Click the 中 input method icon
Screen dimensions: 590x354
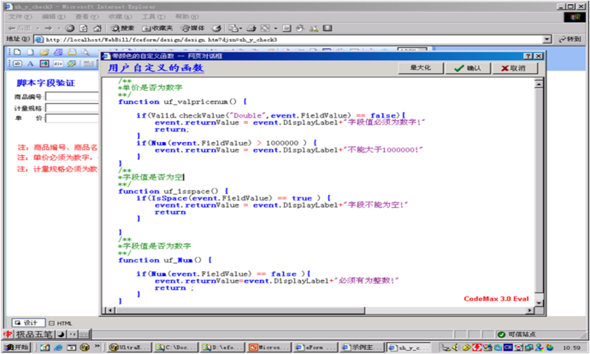click(x=8, y=334)
